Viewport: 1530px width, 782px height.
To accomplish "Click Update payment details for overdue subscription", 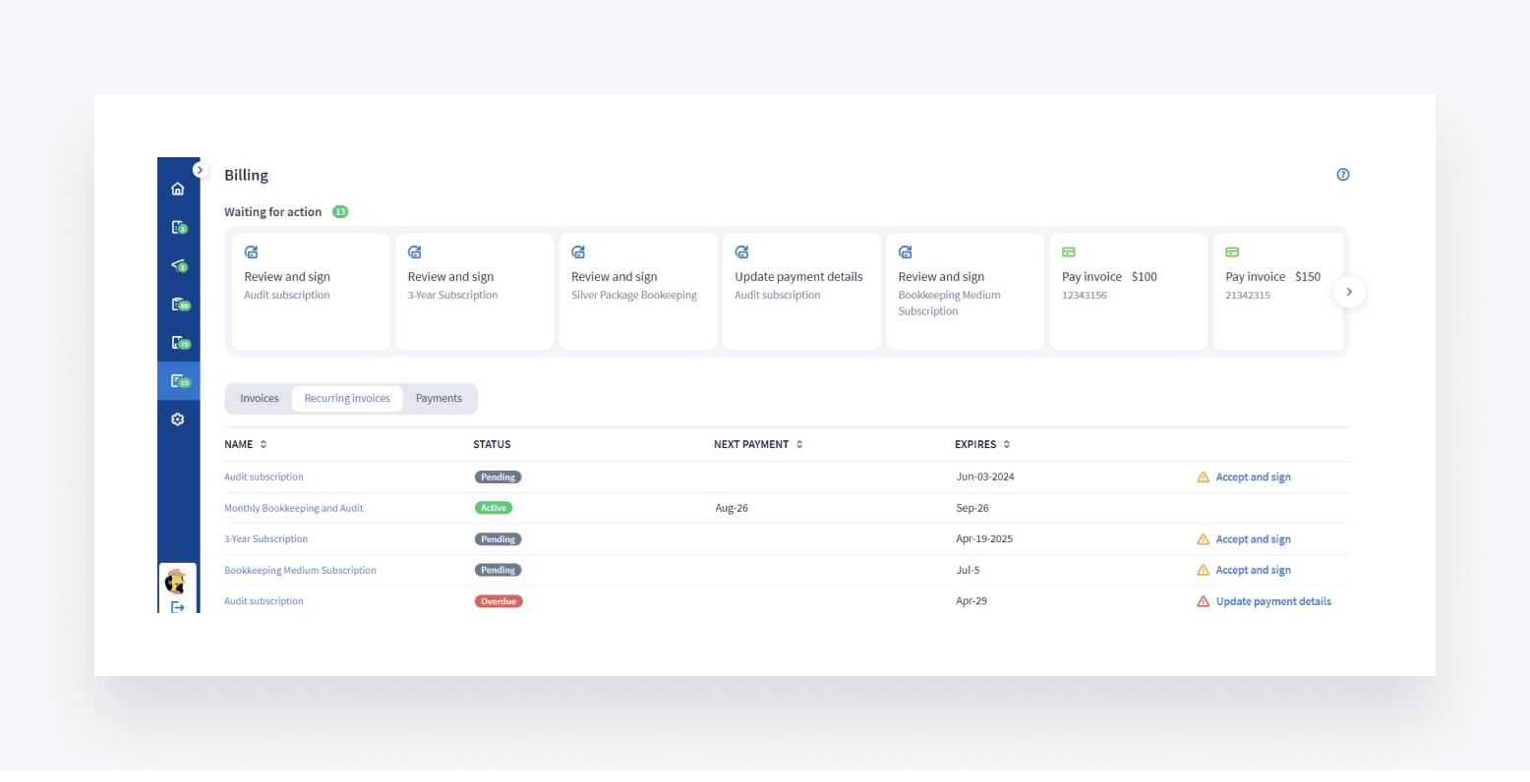I will coord(1272,602).
